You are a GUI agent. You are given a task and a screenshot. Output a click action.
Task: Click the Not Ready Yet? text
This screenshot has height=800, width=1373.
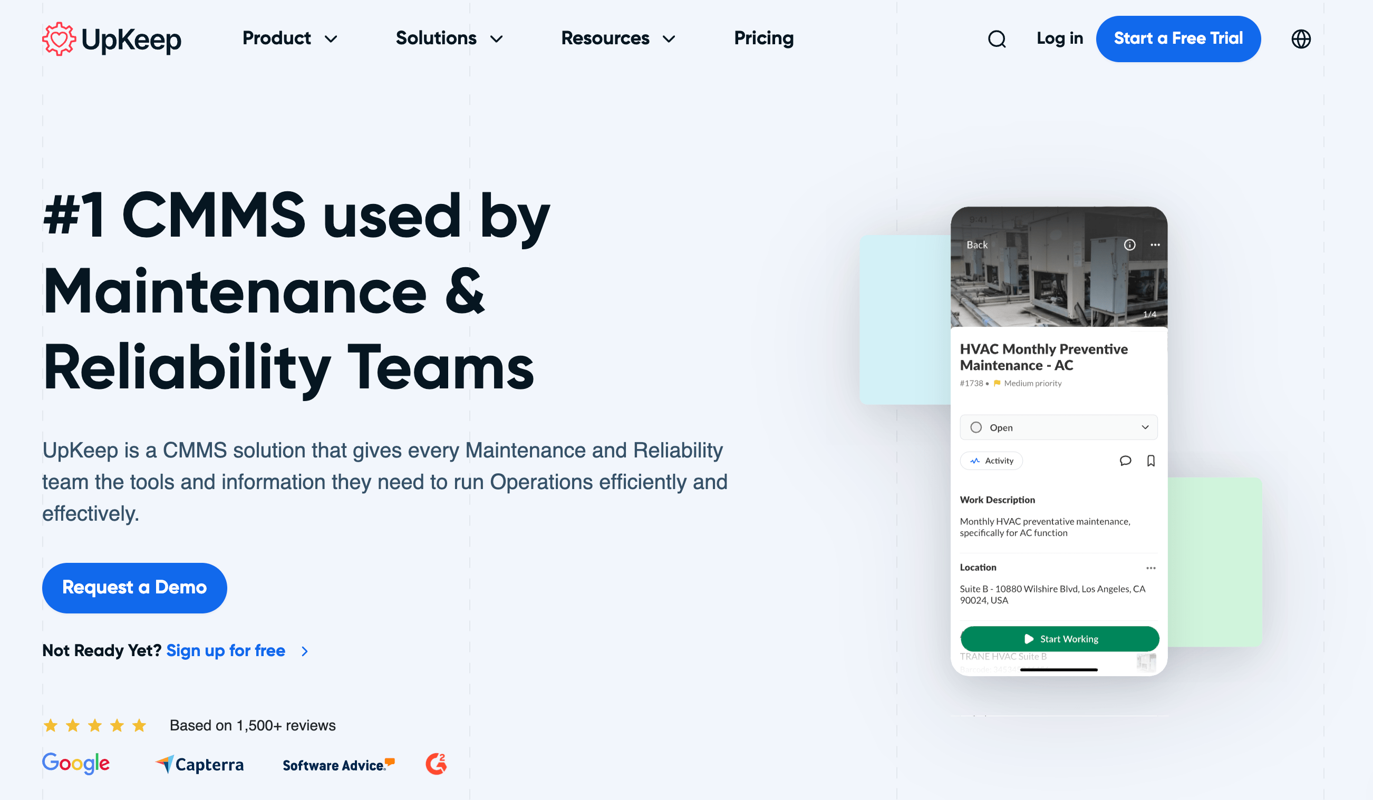point(102,651)
